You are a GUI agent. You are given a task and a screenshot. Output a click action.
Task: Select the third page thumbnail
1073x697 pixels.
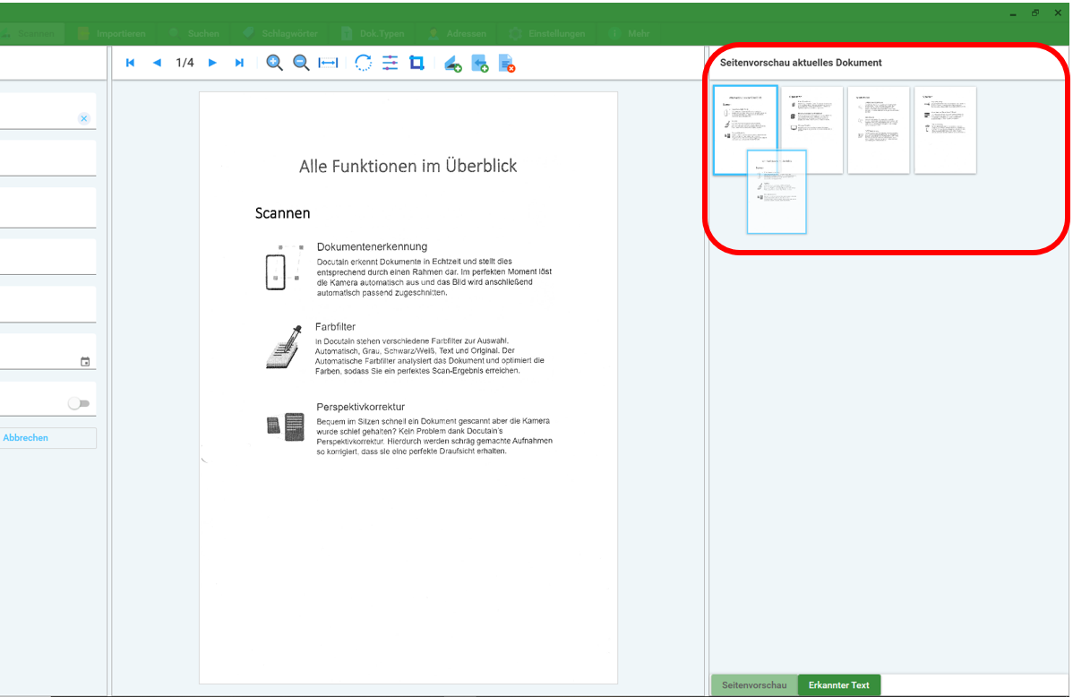coord(879,129)
